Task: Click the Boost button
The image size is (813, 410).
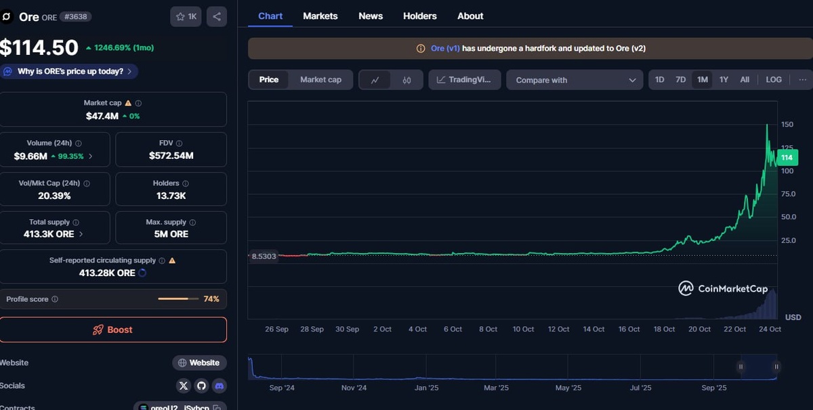Action: (x=113, y=329)
